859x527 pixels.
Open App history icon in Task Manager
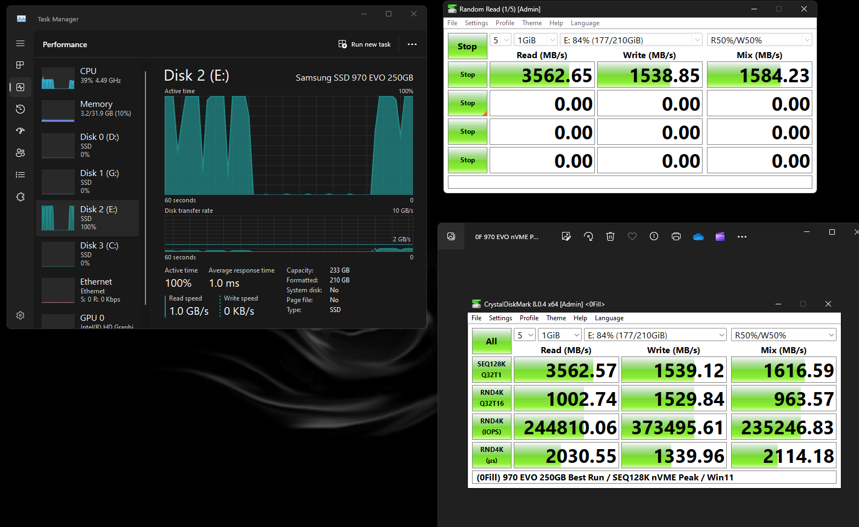(20, 109)
